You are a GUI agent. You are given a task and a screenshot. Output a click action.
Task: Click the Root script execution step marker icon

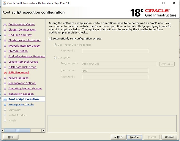(x=5, y=99)
